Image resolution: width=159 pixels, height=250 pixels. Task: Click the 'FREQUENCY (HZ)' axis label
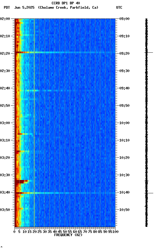pos(68,235)
